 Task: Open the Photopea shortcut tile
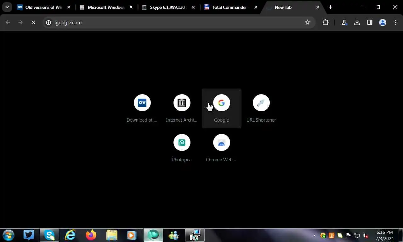coord(182,148)
